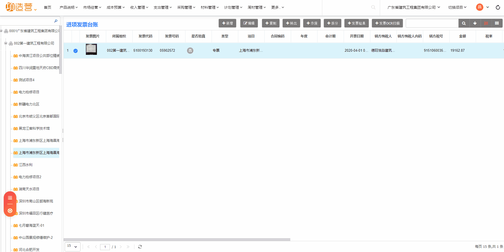Click the tree panel vertical scrollbar
The width and height of the screenshot is (504, 252).
click(x=60, y=50)
